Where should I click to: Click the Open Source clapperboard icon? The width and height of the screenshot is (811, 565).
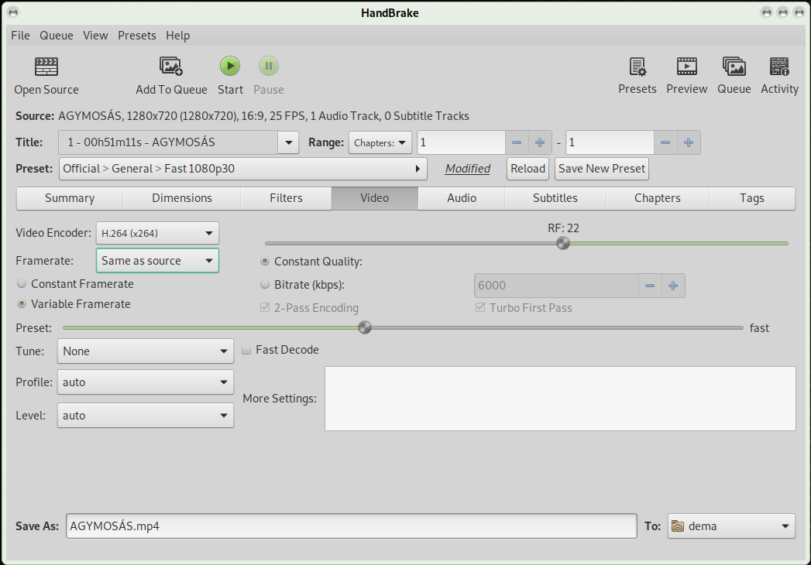coord(46,67)
